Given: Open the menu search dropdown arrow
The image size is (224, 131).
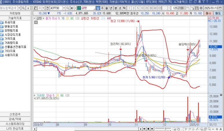Looking at the screenshot, I should click(19, 8).
